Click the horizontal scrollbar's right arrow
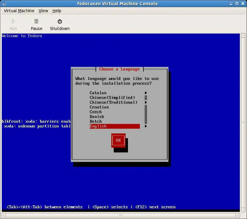The height and width of the screenshot is (219, 247). (238, 215)
